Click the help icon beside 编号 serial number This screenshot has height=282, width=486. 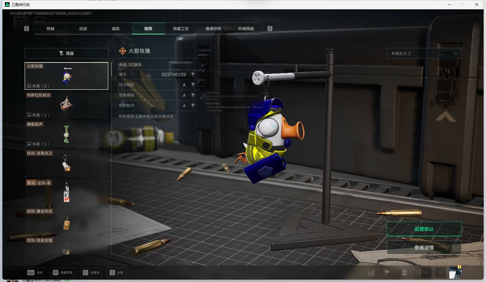[193, 74]
